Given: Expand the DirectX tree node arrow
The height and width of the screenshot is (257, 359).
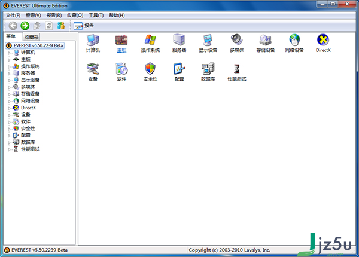Looking at the screenshot, I should pyautogui.click(x=10, y=108).
